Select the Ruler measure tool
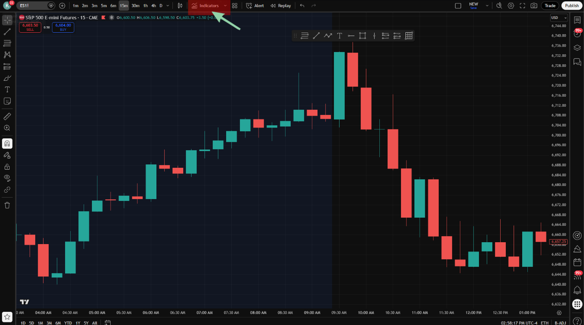The image size is (584, 325). click(x=7, y=116)
